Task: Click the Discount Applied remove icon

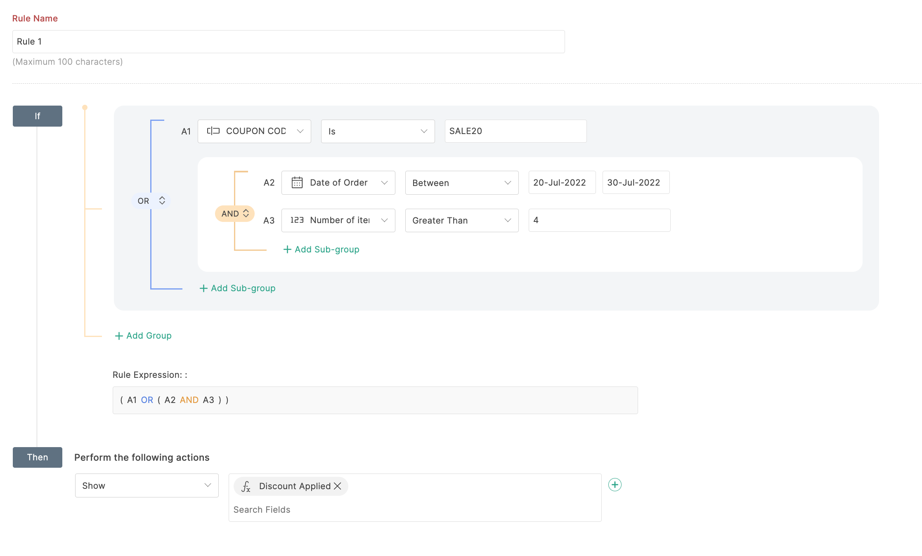Action: (x=338, y=485)
